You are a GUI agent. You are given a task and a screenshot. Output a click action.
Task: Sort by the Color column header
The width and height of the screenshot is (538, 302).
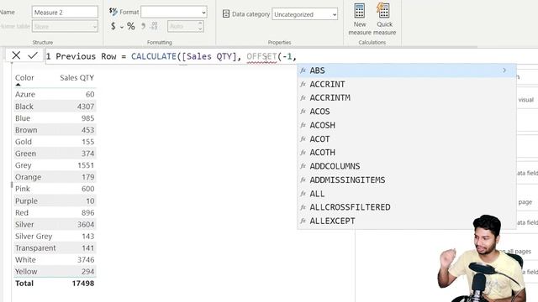[24, 78]
